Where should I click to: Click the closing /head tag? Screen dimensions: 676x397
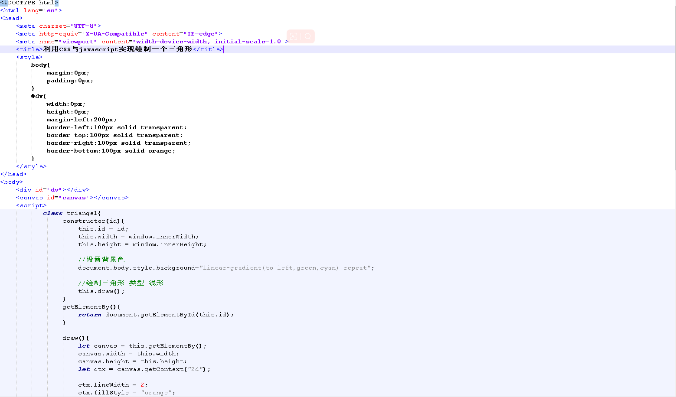click(13, 174)
